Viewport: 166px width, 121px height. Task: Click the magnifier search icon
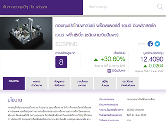(160, 7)
